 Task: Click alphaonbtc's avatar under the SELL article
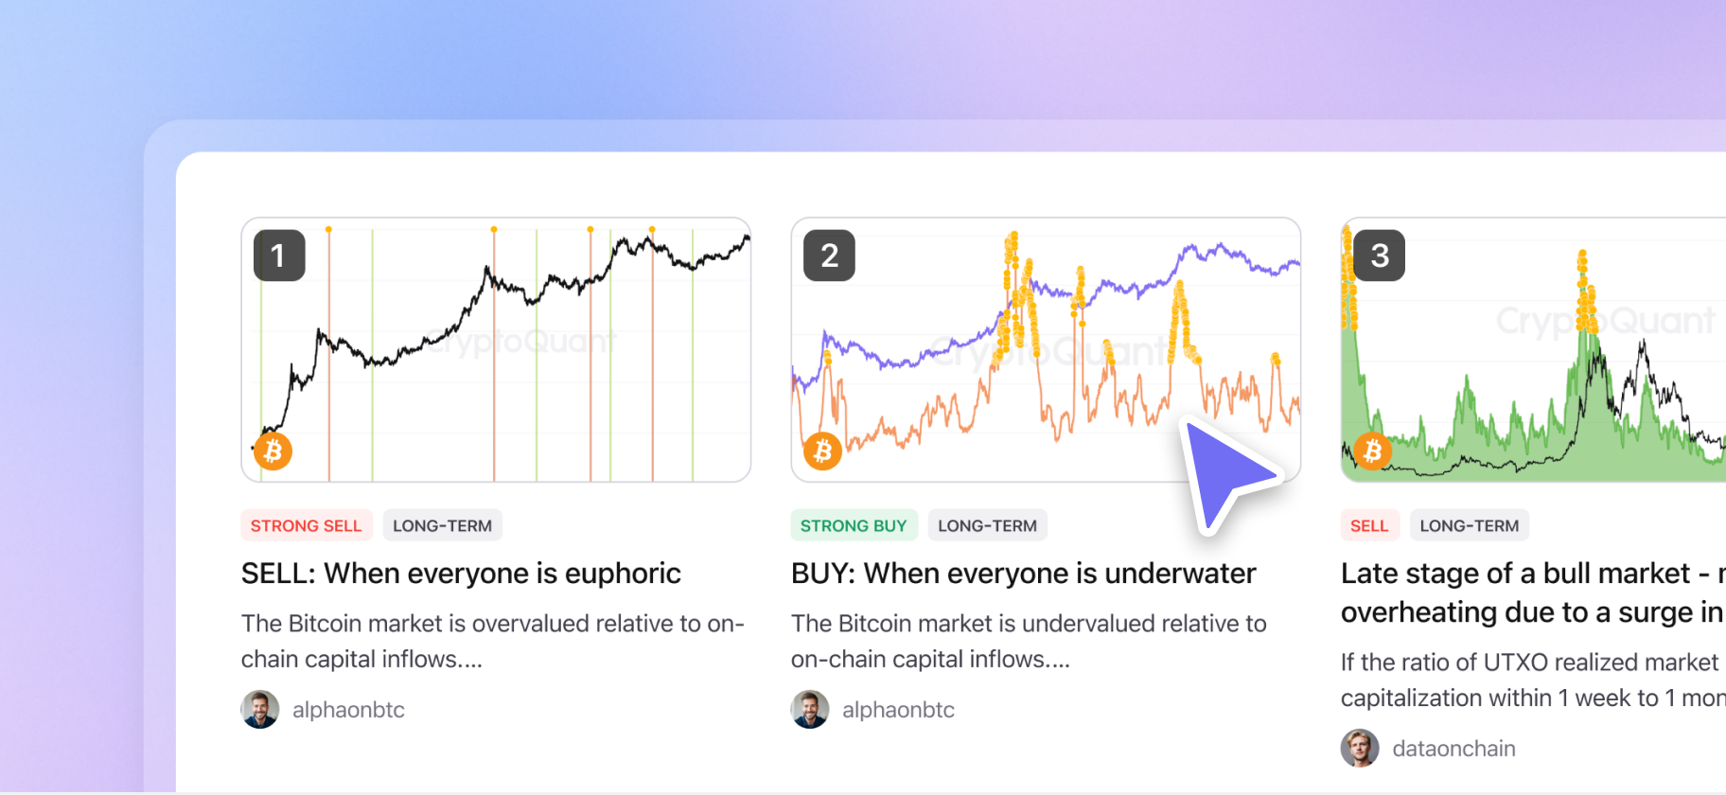[260, 709]
